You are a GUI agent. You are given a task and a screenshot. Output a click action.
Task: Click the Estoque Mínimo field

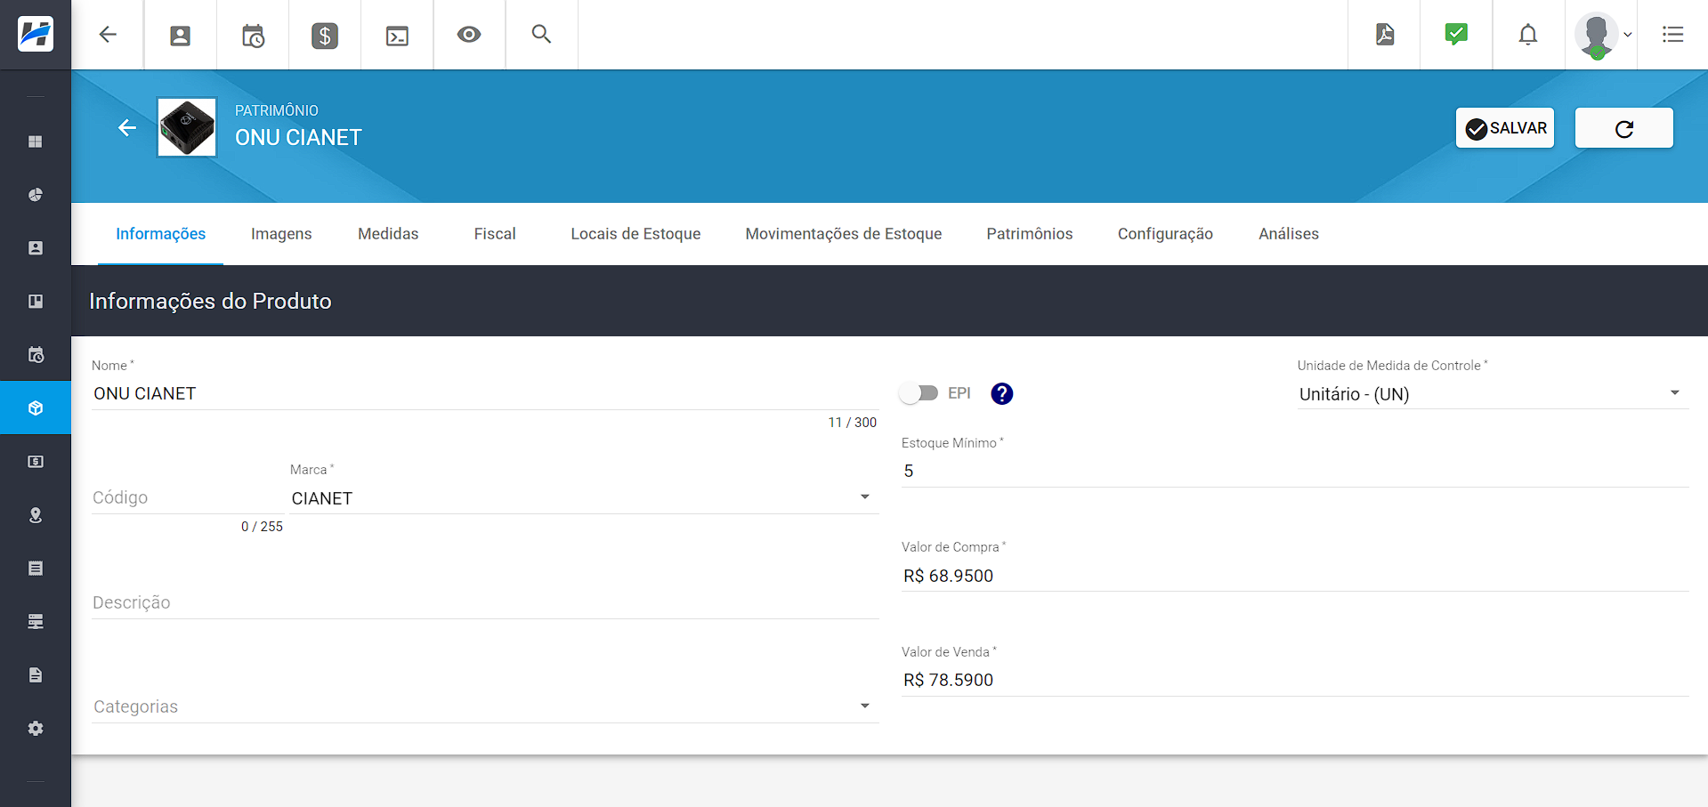pyautogui.click(x=1295, y=472)
